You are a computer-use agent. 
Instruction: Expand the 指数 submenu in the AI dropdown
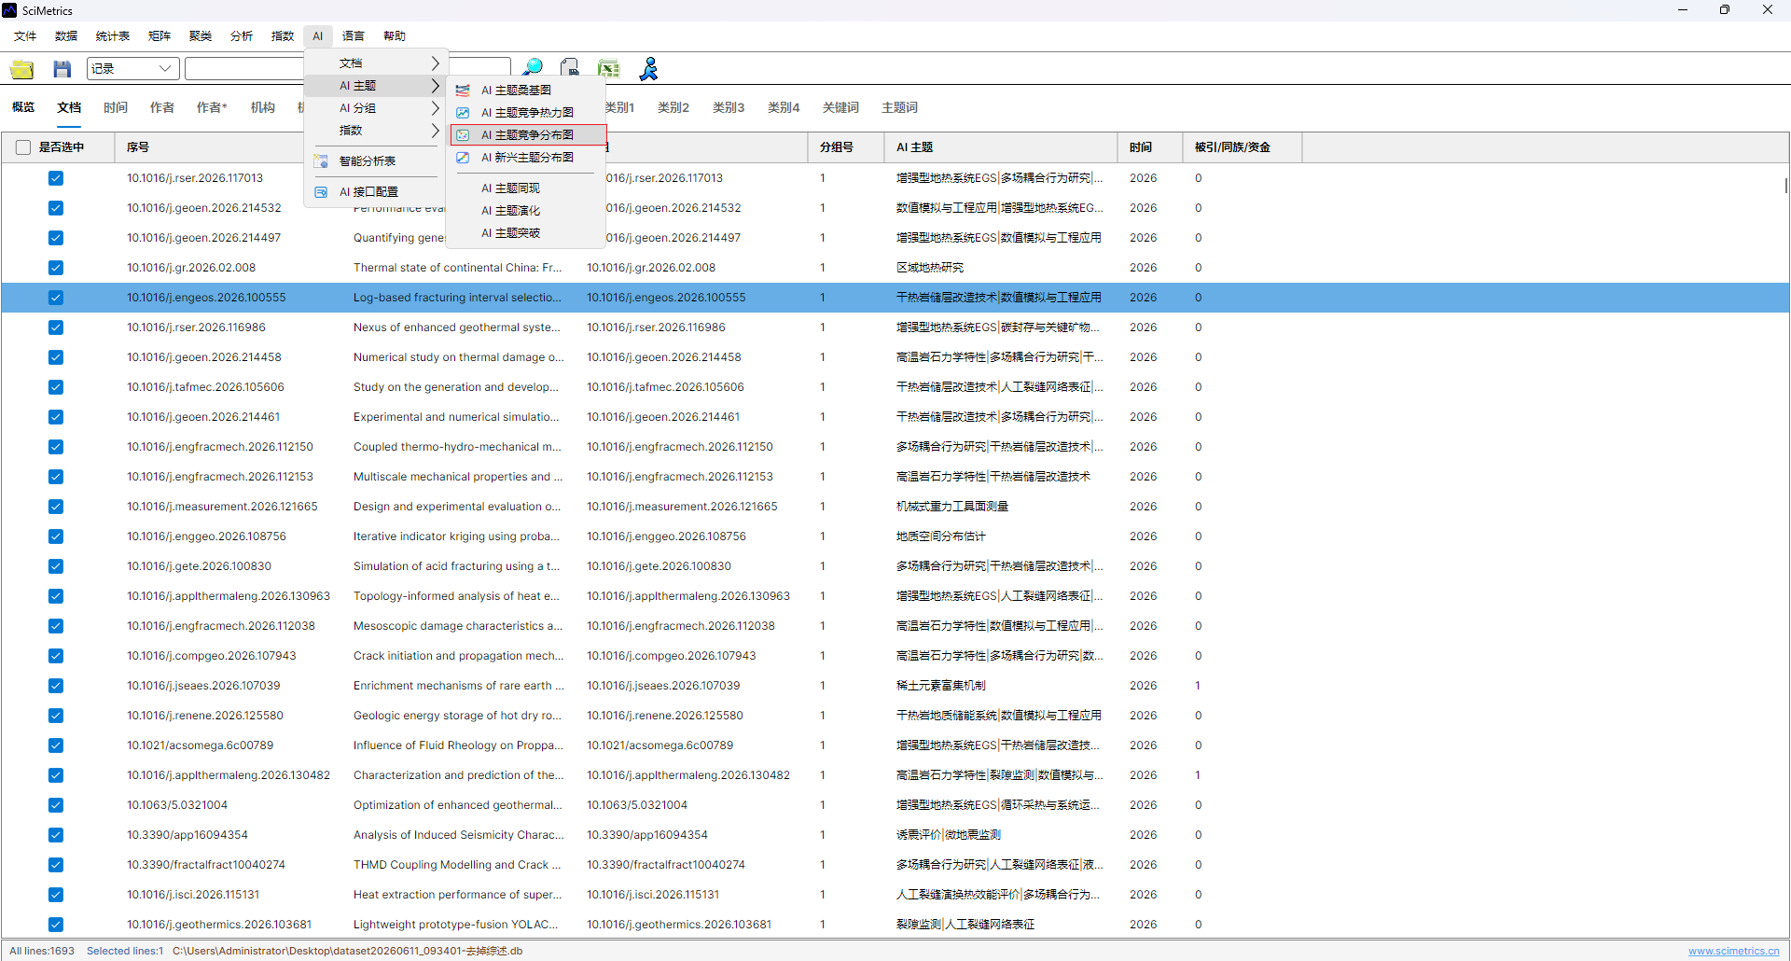376,131
